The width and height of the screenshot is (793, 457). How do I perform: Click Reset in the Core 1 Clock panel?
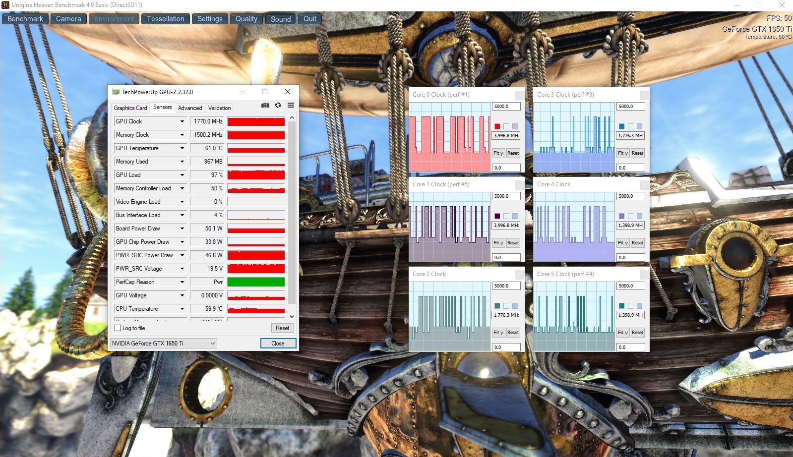(513, 243)
